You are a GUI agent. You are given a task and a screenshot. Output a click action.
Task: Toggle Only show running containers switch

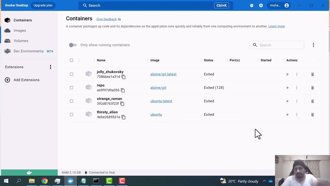(x=73, y=45)
